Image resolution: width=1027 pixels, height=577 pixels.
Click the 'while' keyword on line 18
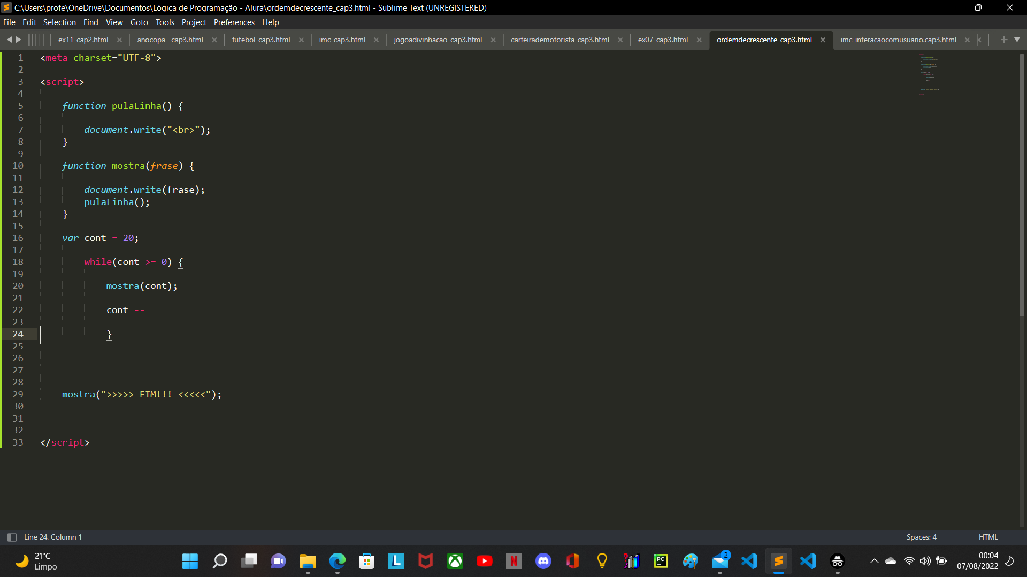(98, 262)
